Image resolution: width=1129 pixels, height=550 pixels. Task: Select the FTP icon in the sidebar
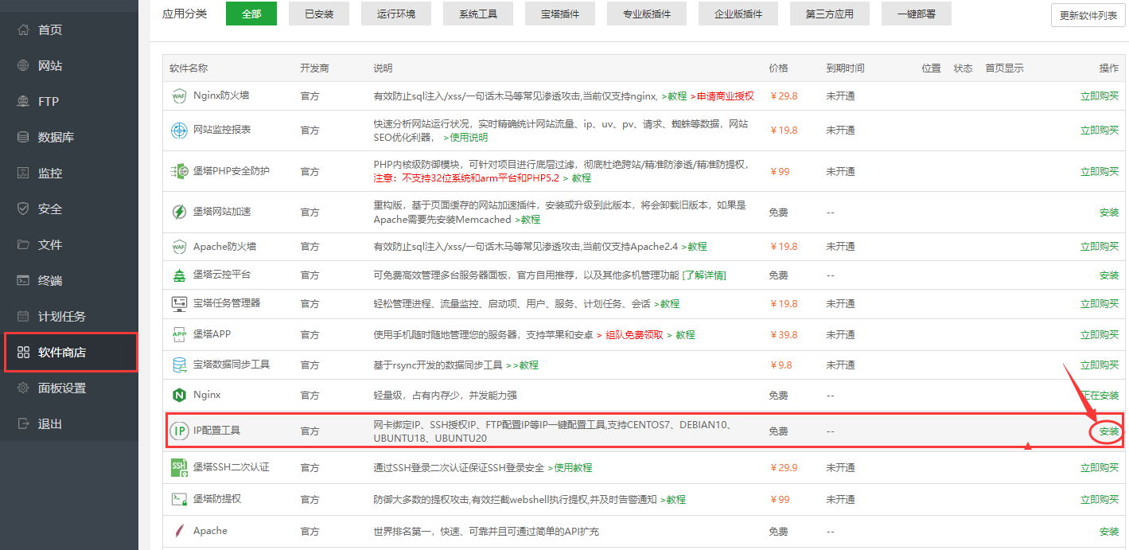[23, 102]
